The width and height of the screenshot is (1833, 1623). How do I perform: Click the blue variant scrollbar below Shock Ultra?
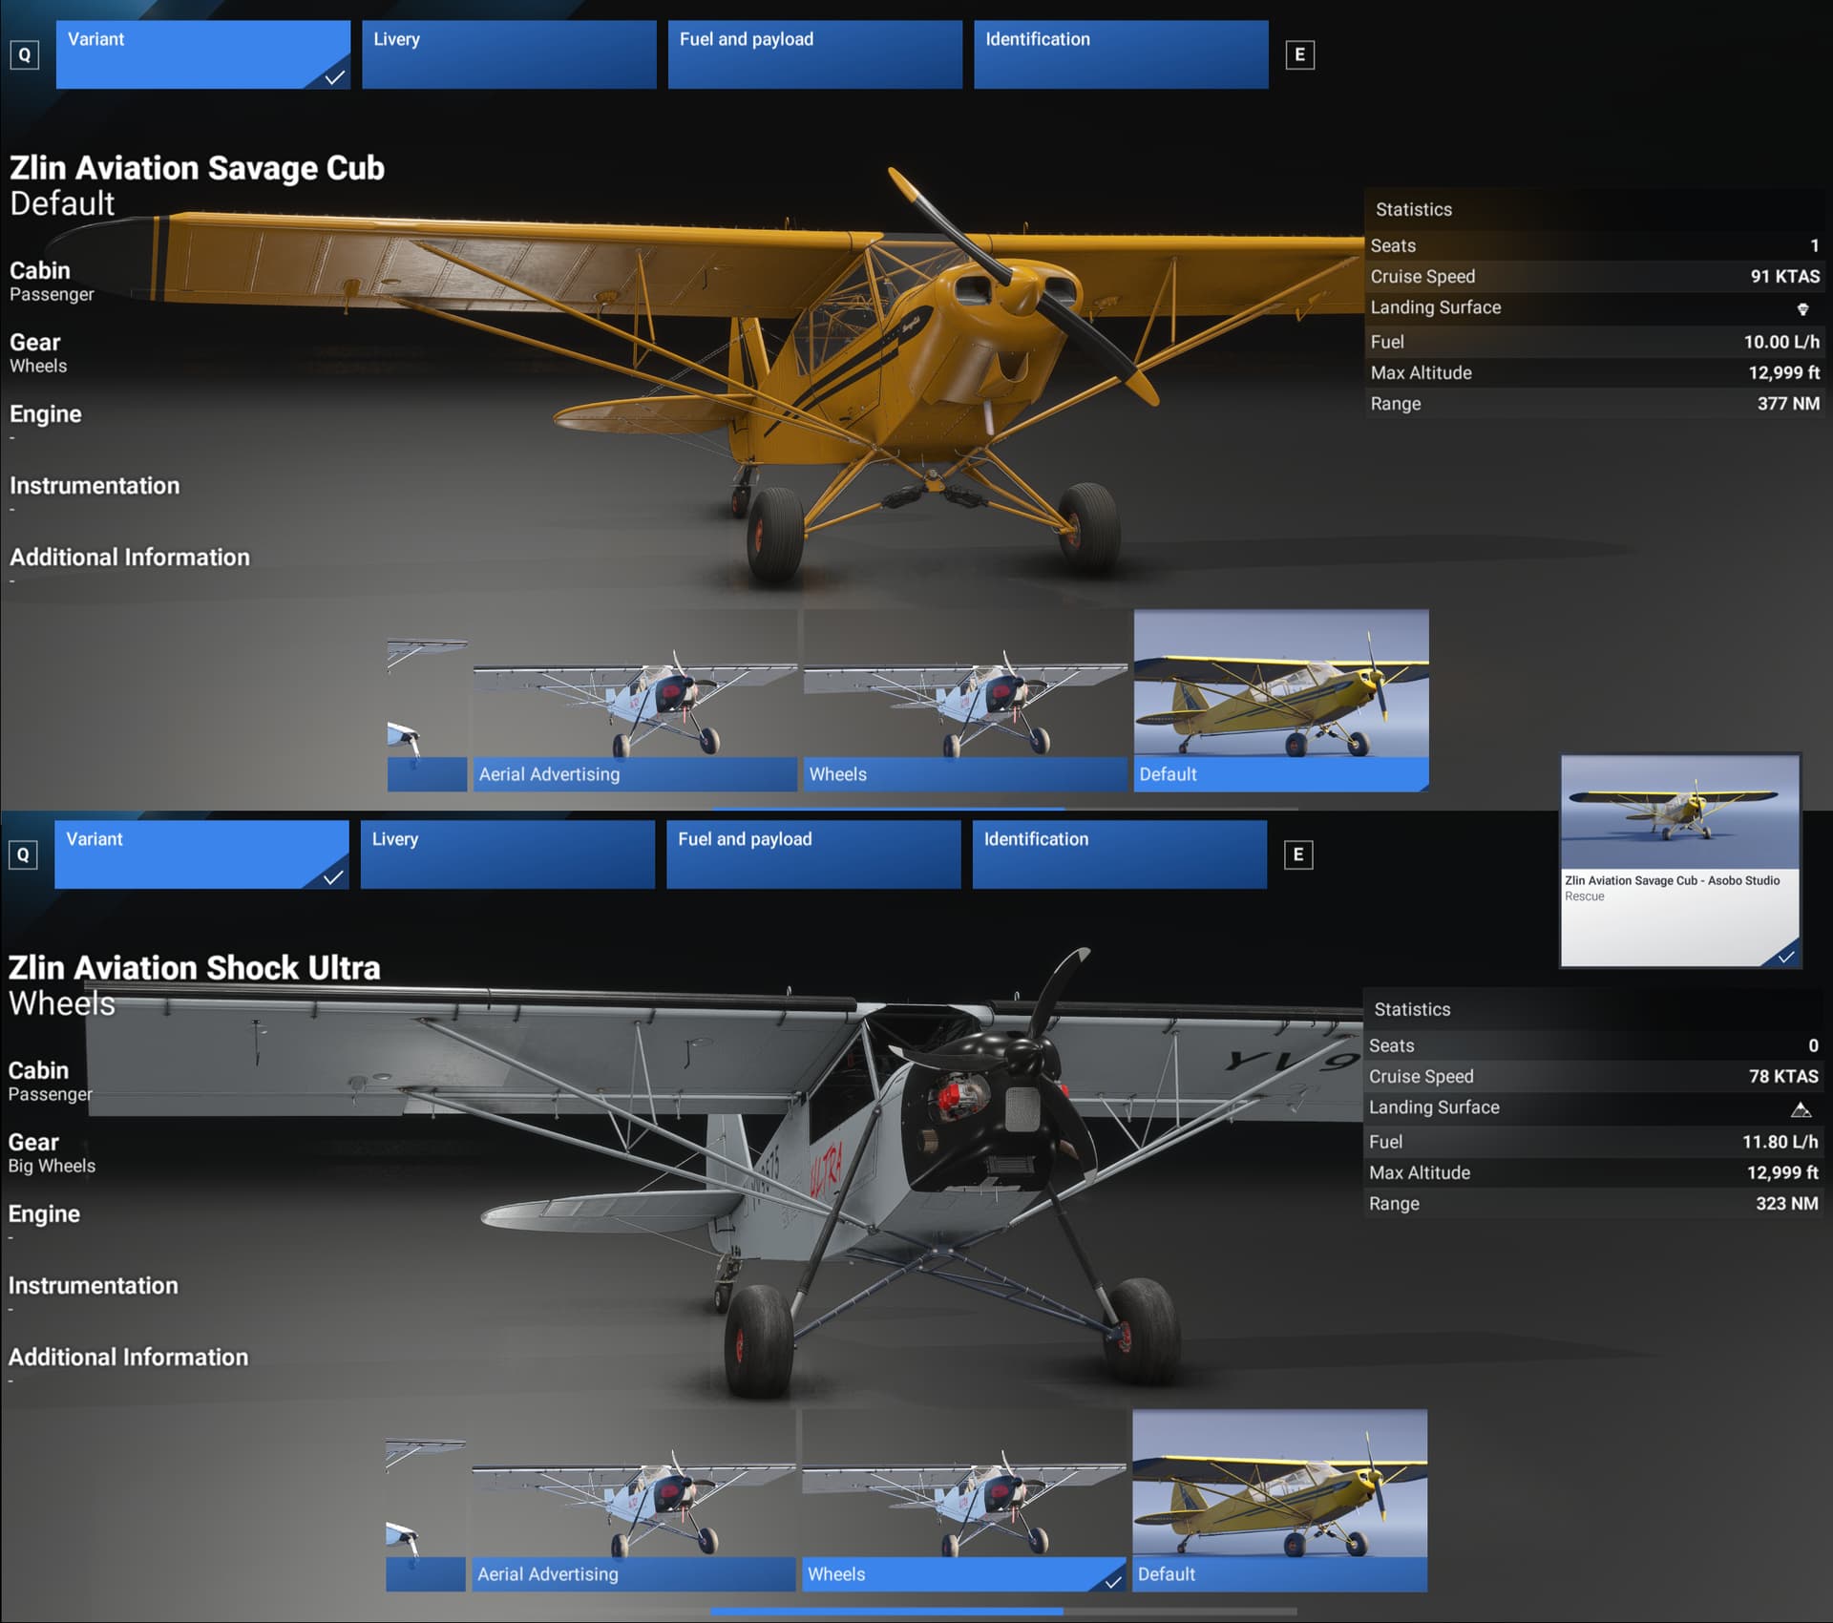coord(886,1612)
